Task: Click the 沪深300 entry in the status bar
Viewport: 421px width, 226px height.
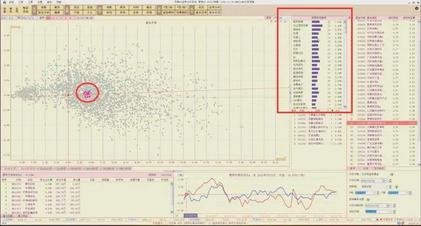Action: [x=132, y=220]
